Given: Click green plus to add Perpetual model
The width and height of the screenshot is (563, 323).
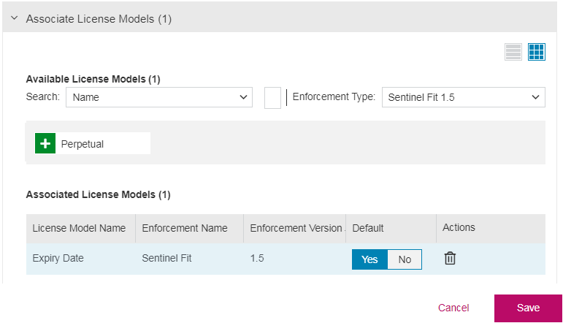Looking at the screenshot, I should click(45, 144).
